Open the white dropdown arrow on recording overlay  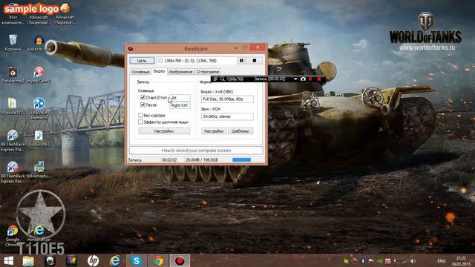[295, 79]
